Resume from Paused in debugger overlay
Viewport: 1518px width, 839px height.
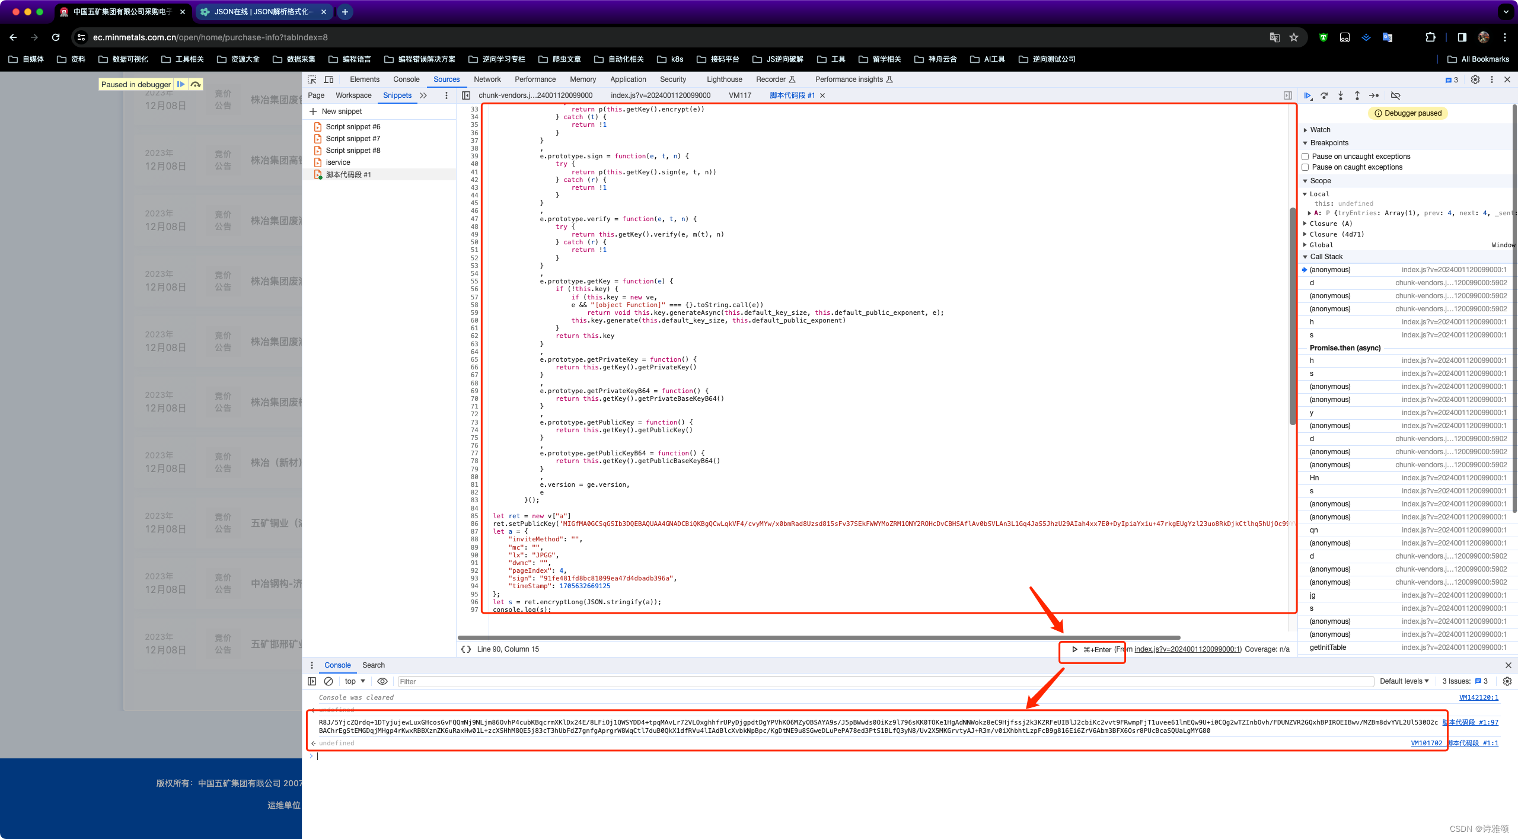point(181,84)
